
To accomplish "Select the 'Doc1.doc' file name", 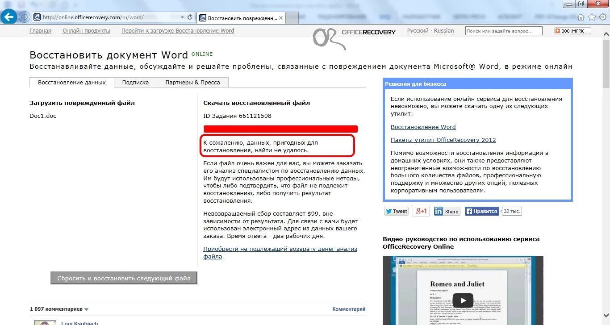I will (43, 116).
